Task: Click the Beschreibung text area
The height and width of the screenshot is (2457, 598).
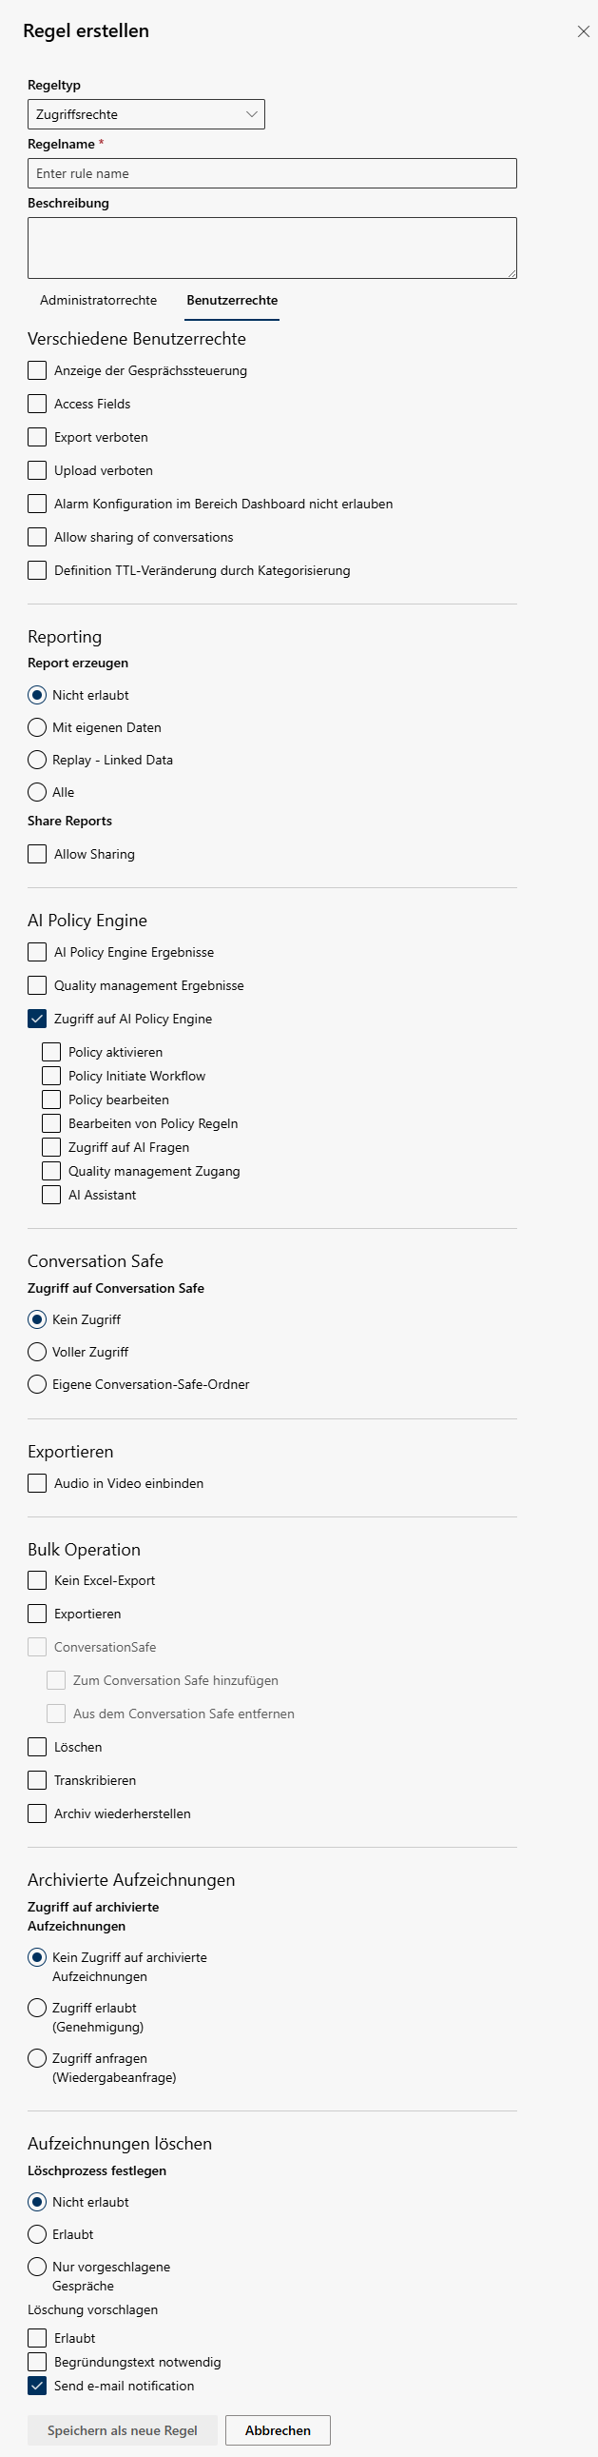Action: [271, 248]
